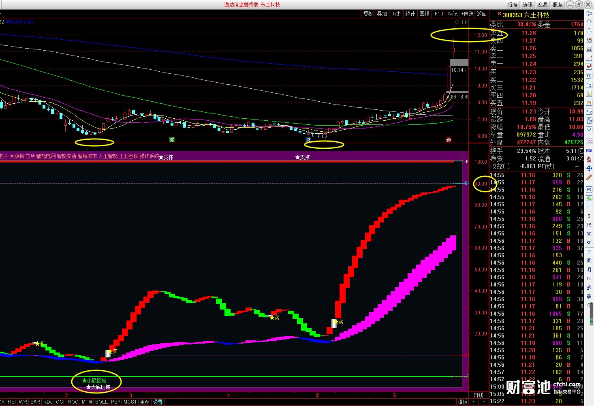Select the red dollar sign sidebar icon
The height and width of the screenshot is (406, 594).
[x=589, y=159]
